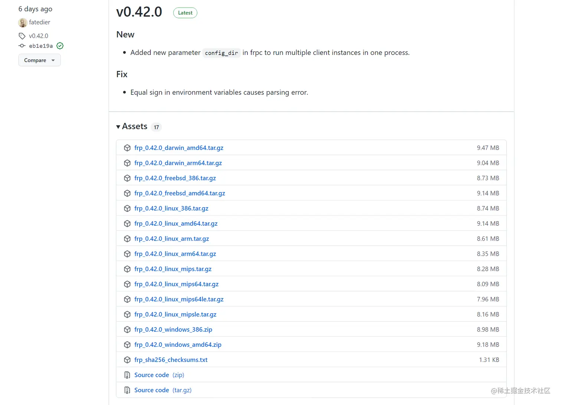The width and height of the screenshot is (561, 405).
Task: Download frp_0.42.0_linux_arm.tar.gz
Action: pyautogui.click(x=172, y=239)
